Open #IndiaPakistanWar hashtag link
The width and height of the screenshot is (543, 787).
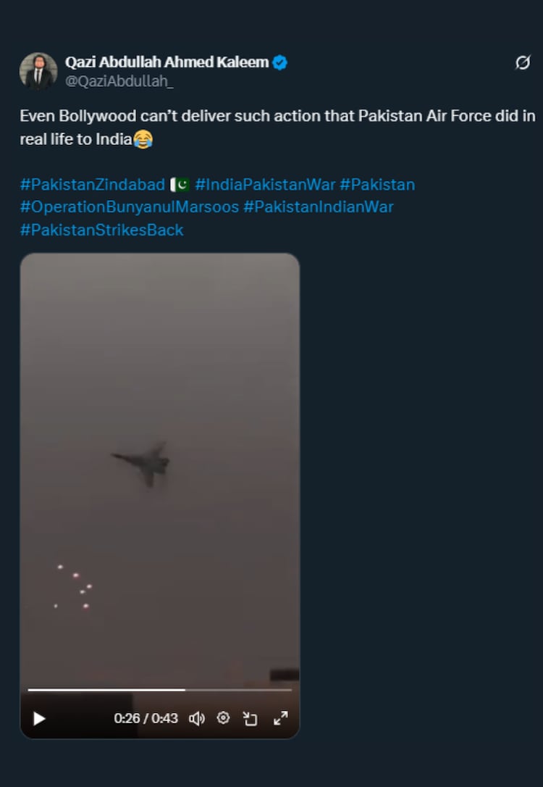[x=265, y=185]
